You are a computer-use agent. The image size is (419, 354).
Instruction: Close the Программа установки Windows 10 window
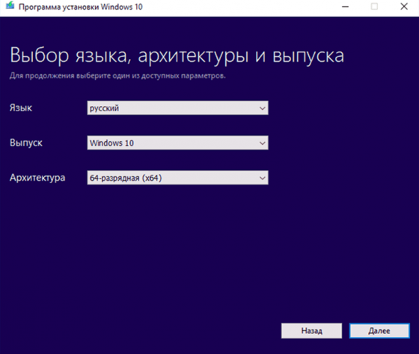(404, 7)
